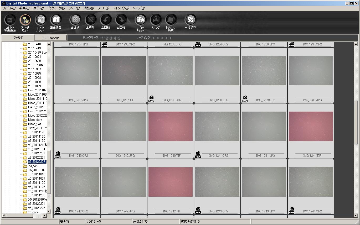Image resolution: width=360 pixels, height=225 pixels.
Task: Select folder kissd_dark in tree
Action: pyautogui.click(x=35, y=120)
